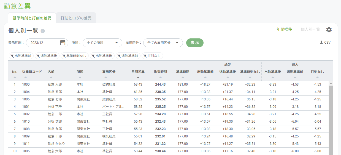Viewport: 341px width, 155px height.
Task: Select name 勤怠 かおり
Action: click(x=56, y=144)
